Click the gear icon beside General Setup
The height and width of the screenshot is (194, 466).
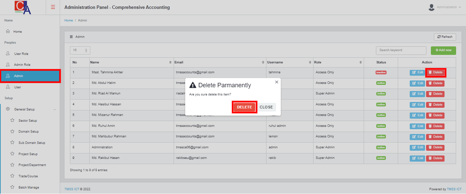(x=8, y=109)
